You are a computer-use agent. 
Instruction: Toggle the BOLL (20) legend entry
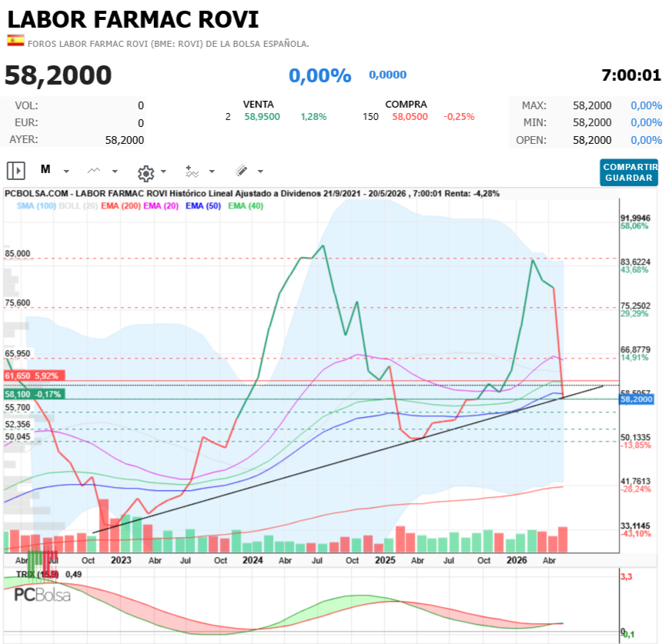(79, 206)
